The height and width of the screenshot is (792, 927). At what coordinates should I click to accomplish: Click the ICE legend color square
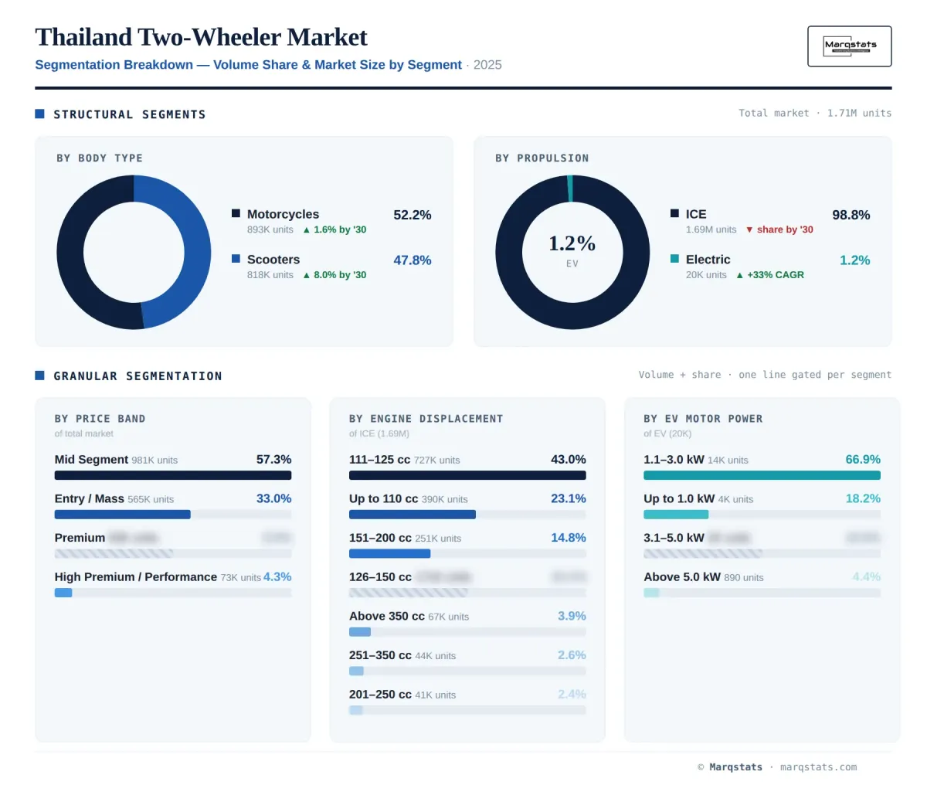tap(674, 213)
